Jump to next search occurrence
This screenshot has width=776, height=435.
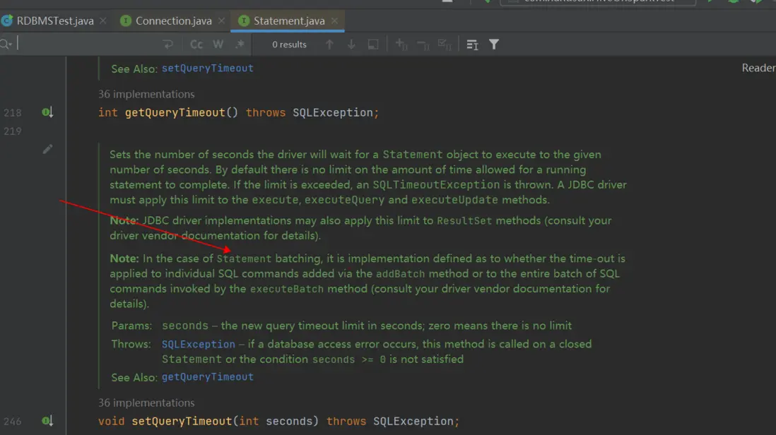point(351,44)
